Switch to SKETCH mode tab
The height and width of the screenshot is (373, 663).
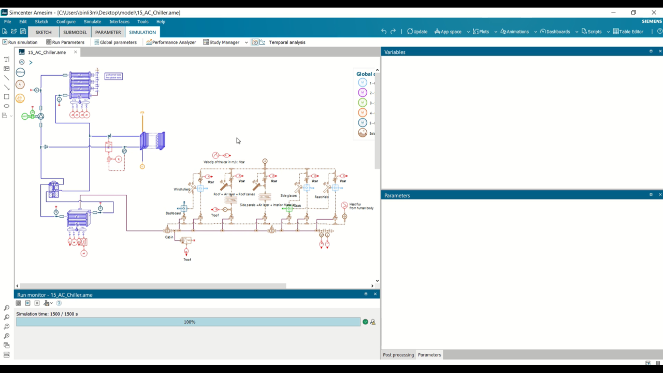click(44, 32)
